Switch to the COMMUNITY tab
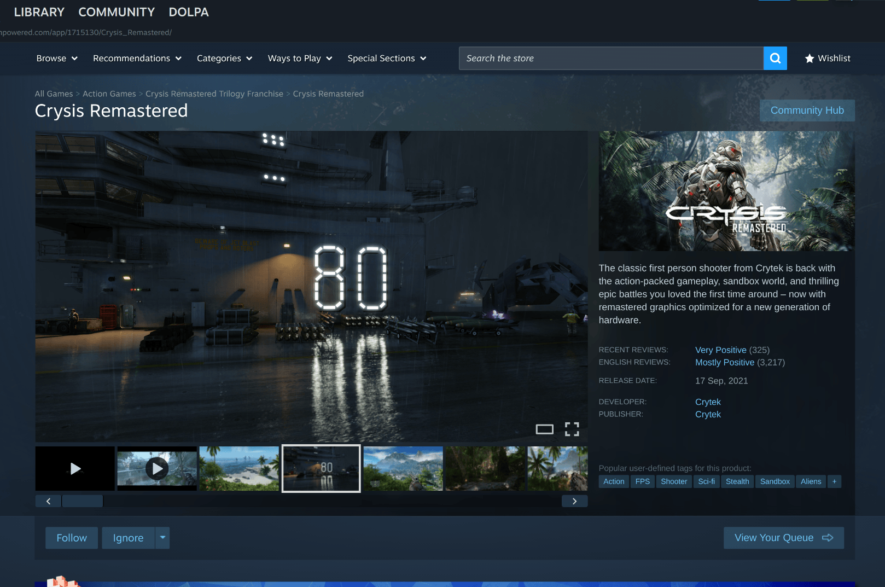Image resolution: width=885 pixels, height=587 pixels. [x=117, y=12]
